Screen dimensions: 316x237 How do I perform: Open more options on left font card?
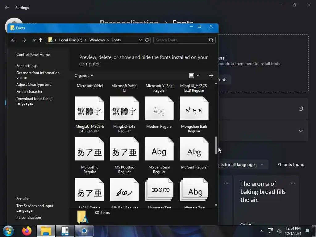pyautogui.click(x=226, y=183)
